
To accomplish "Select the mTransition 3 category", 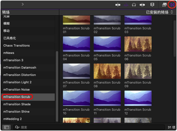I will tap(28, 60).
